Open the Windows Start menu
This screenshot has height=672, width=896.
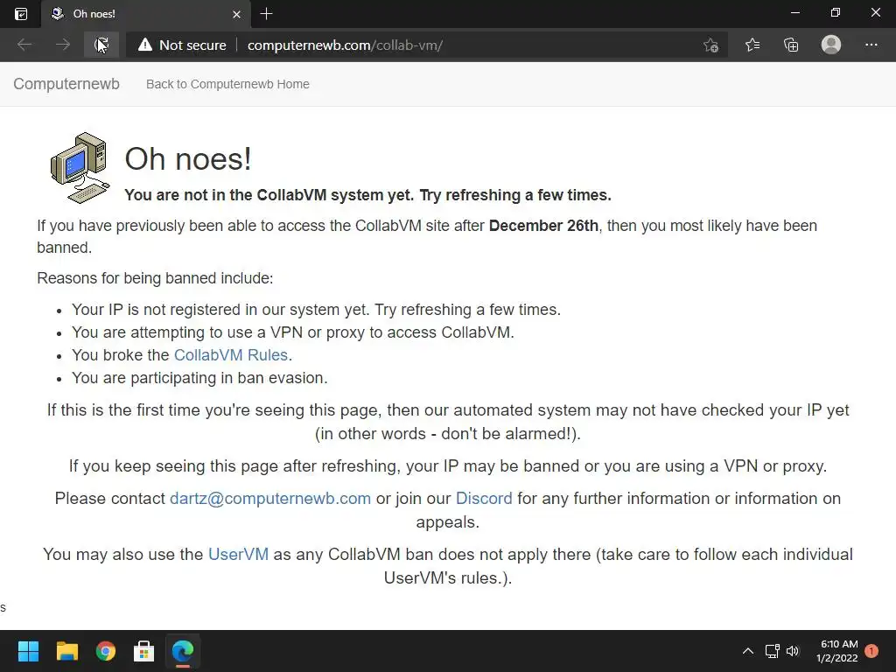tap(28, 651)
